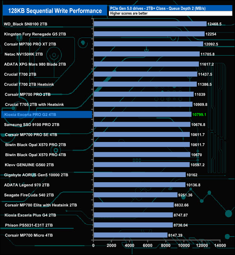Click Biwin Black Opal X570 PRO 2TB label
The height and width of the screenshot is (255, 235).
(35, 145)
